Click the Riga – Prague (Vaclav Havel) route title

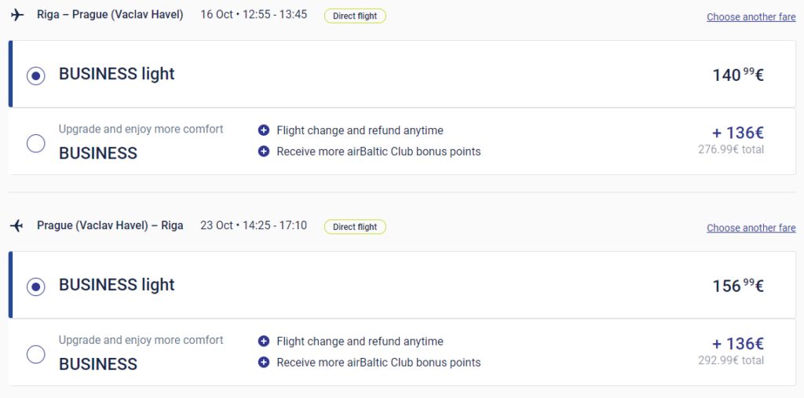coord(110,15)
